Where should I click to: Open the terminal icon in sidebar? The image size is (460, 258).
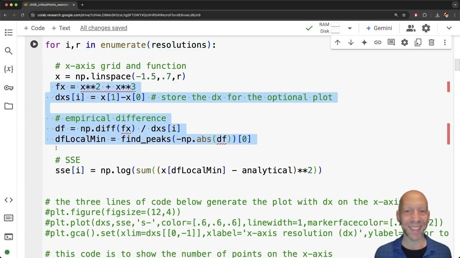9,236
